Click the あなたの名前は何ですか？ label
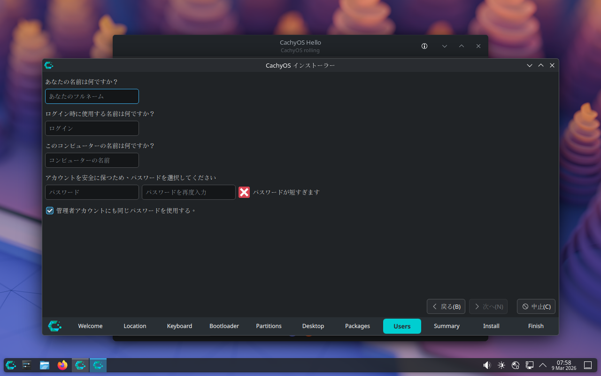This screenshot has height=376, width=601. pos(82,82)
